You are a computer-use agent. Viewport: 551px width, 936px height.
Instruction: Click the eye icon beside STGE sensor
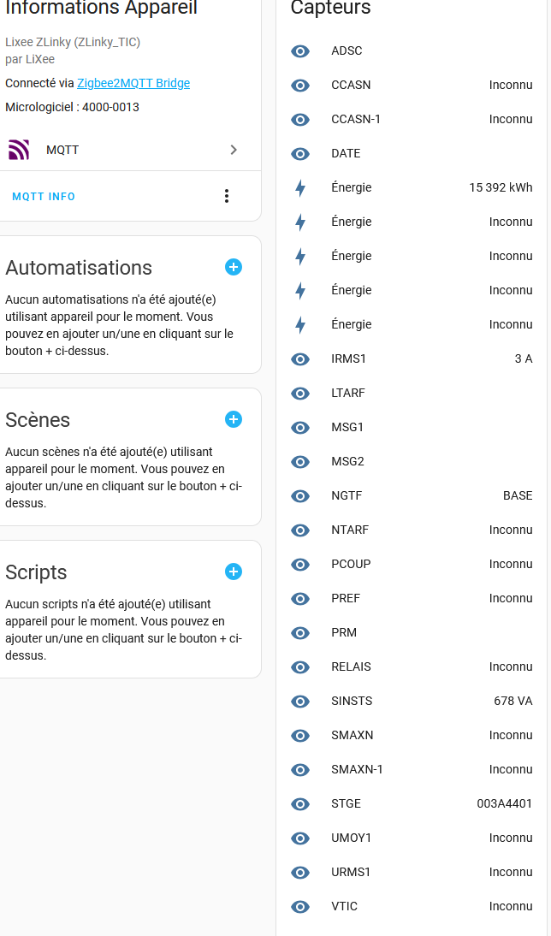click(300, 803)
